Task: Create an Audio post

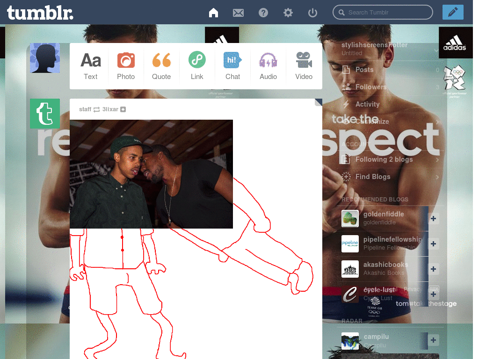Action: 268,65
